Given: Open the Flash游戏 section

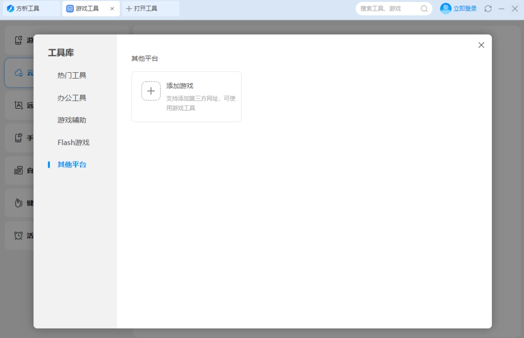Looking at the screenshot, I should (x=73, y=142).
